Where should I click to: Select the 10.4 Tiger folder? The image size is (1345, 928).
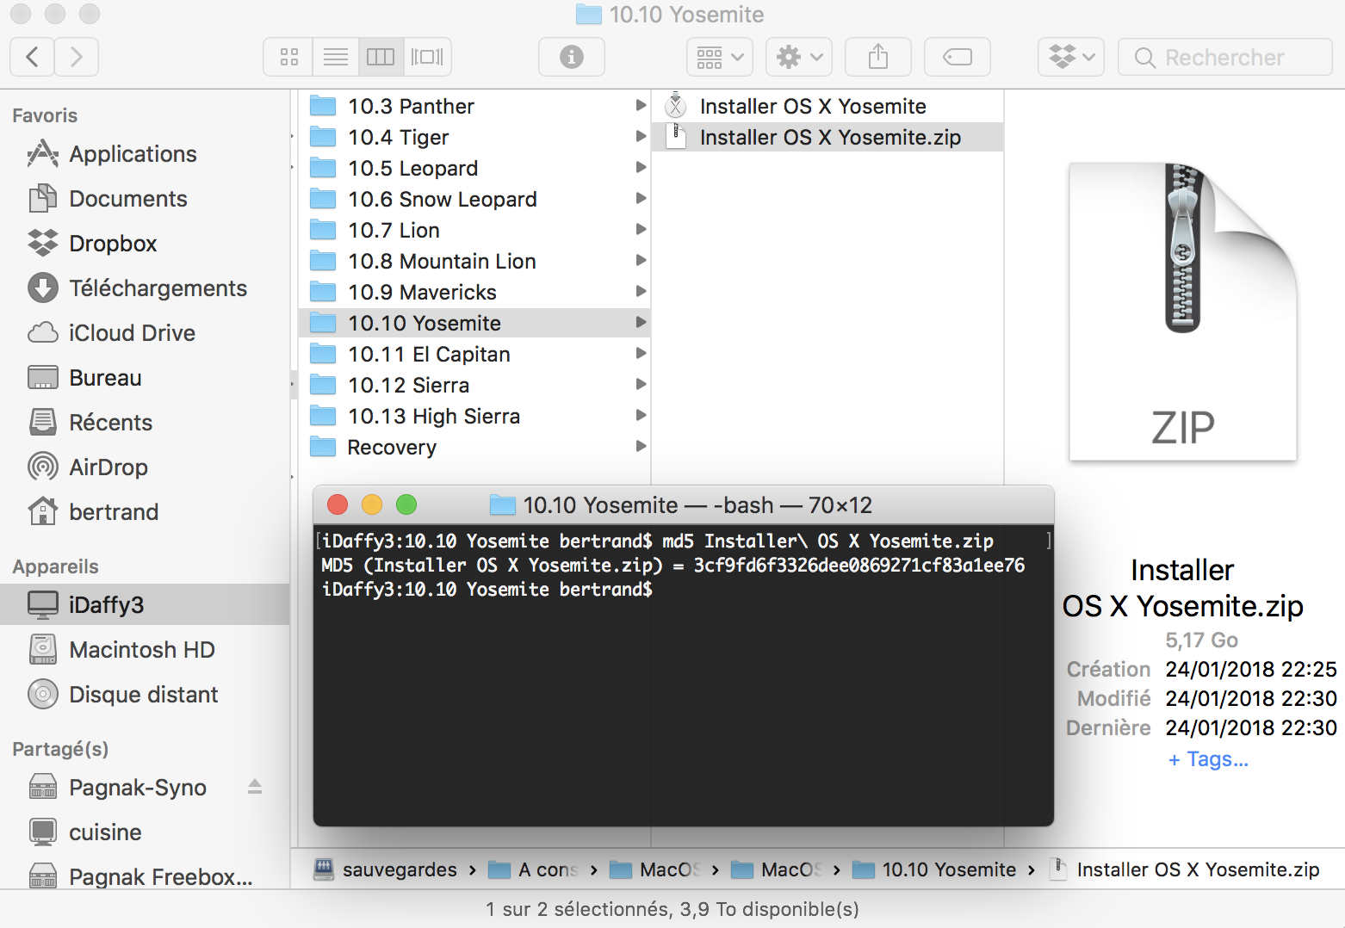click(474, 137)
